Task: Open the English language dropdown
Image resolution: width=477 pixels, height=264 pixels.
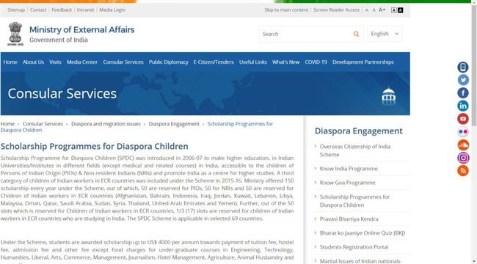Action: pos(385,34)
